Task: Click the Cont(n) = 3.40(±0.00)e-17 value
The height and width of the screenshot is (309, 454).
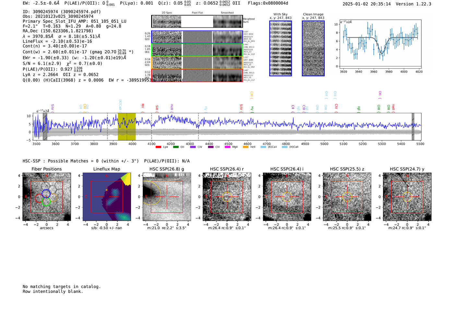Action: pyautogui.click(x=55, y=46)
